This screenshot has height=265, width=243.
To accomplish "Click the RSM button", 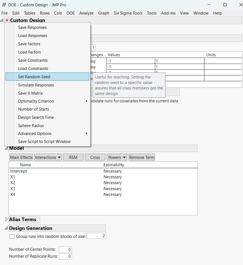I will pos(73,157).
